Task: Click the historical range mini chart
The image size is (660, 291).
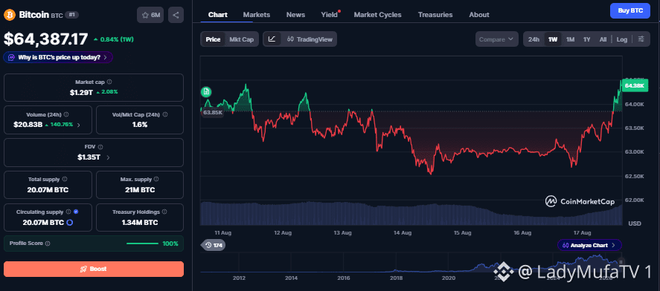Action: pyautogui.click(x=411, y=264)
